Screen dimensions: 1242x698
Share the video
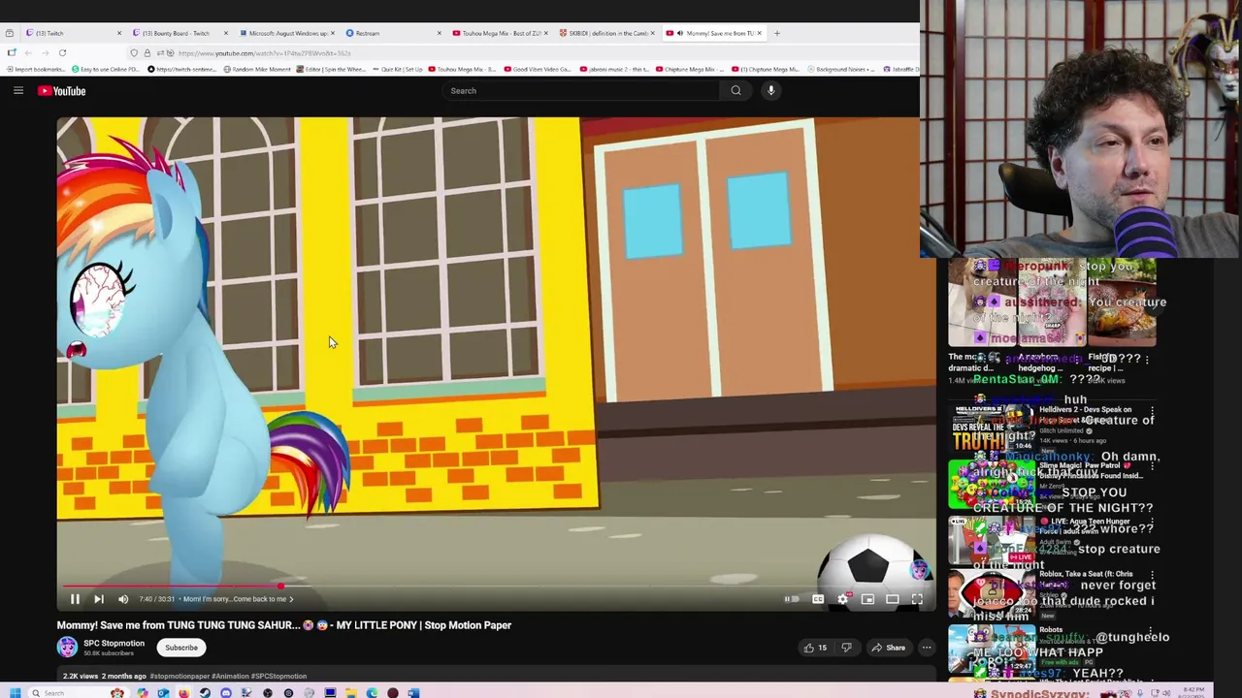click(x=888, y=648)
